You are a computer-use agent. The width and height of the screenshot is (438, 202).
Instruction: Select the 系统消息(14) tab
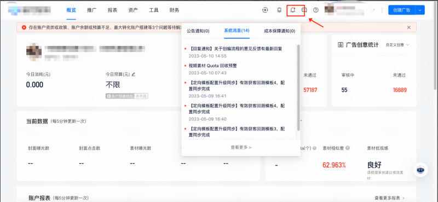(237, 31)
